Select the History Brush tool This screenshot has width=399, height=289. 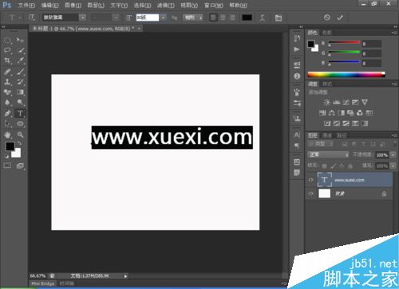20,82
